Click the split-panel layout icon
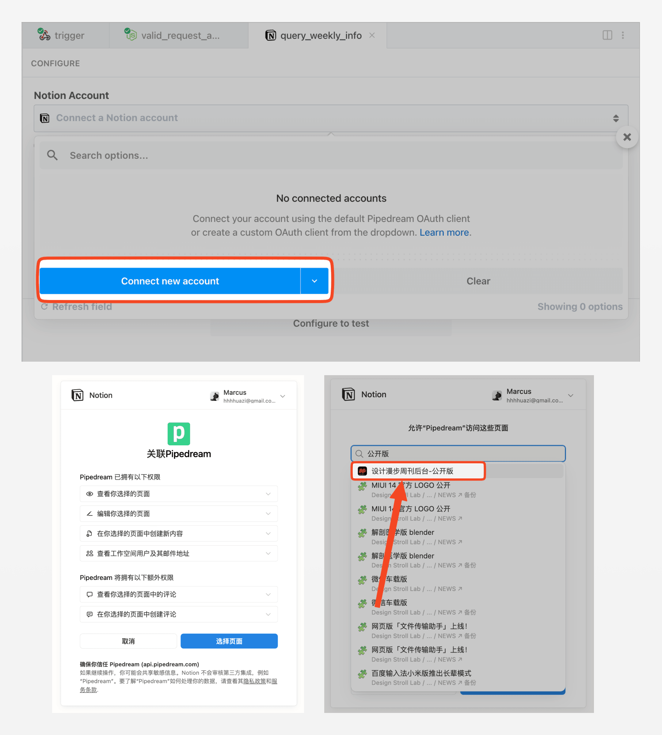The width and height of the screenshot is (662, 735). pos(607,35)
